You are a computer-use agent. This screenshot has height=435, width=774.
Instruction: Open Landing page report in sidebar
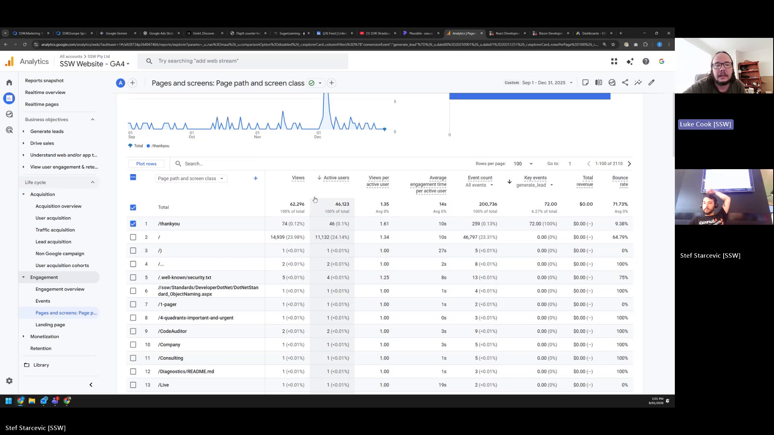tap(50, 325)
